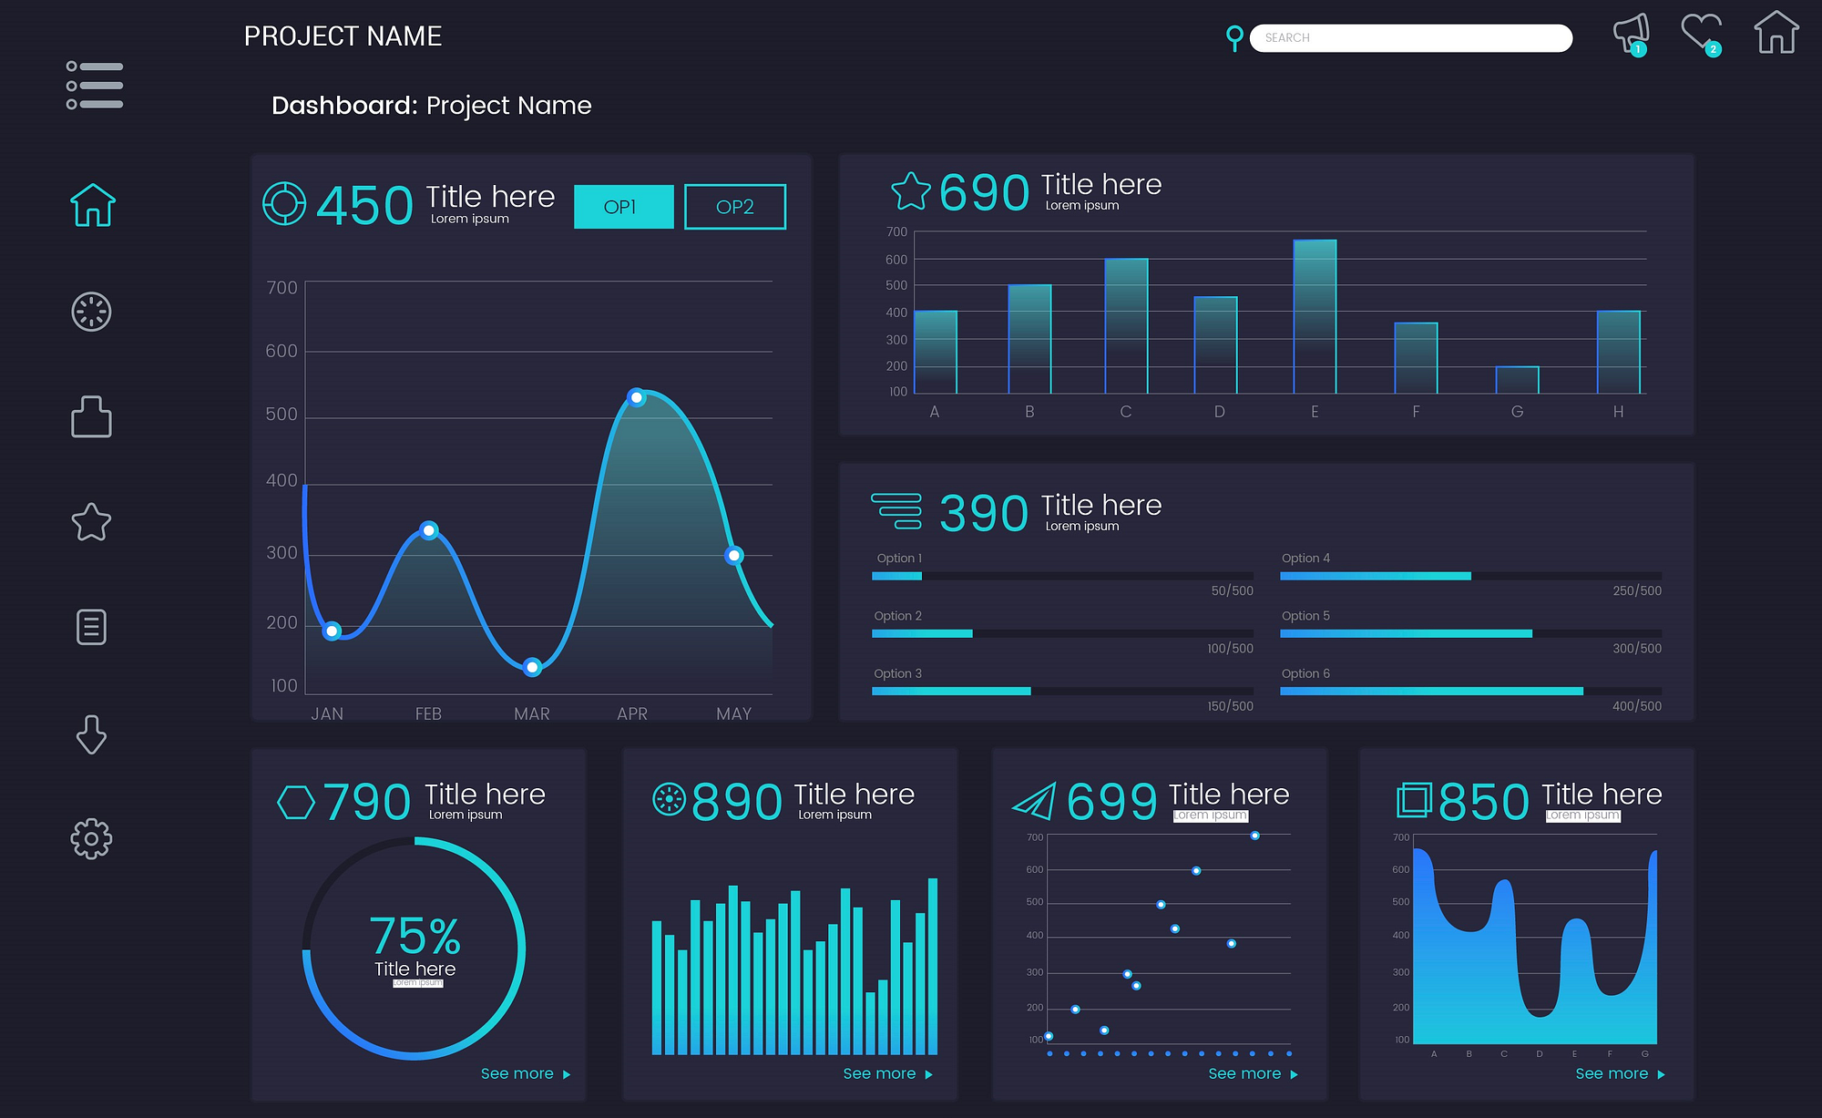
Task: Click the briefcase icon in the sidebar
Action: (91, 417)
